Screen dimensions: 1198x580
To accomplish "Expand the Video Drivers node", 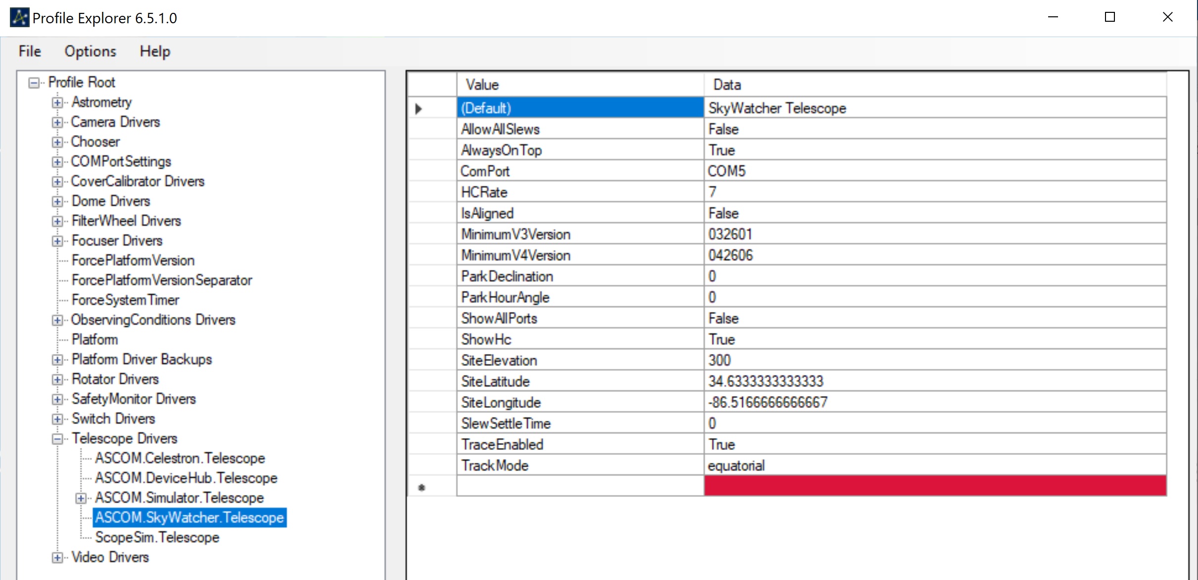I will coord(57,557).
